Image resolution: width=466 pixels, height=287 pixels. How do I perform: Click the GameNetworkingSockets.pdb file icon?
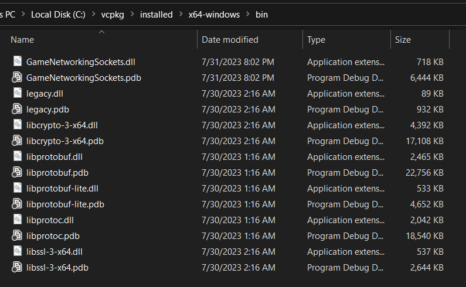coord(17,77)
